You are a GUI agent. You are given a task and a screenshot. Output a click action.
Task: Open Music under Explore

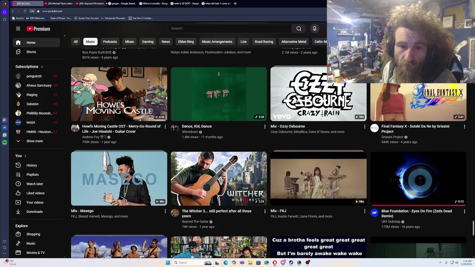[36, 244]
